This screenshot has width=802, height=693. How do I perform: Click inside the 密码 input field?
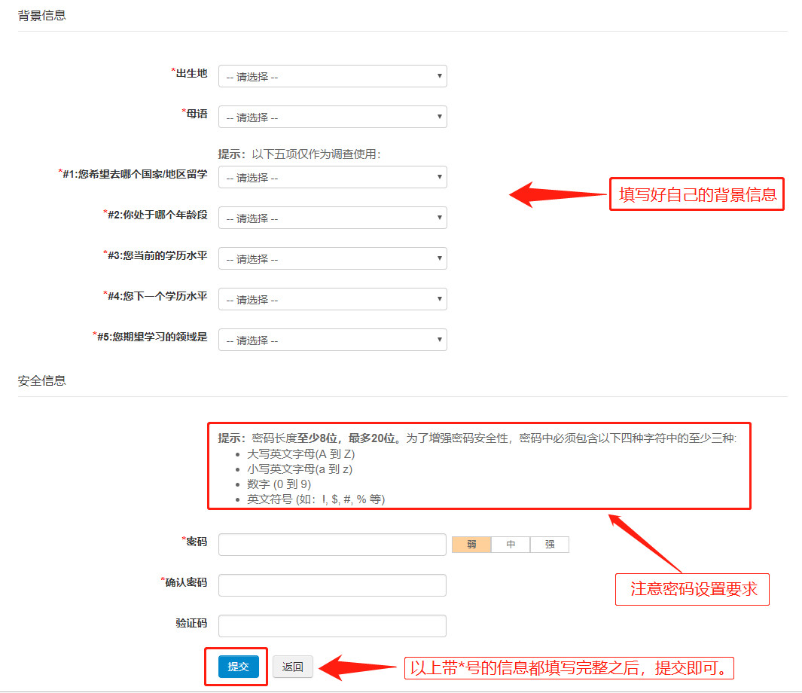click(331, 544)
